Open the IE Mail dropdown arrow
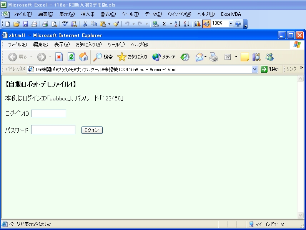 coord(206,57)
